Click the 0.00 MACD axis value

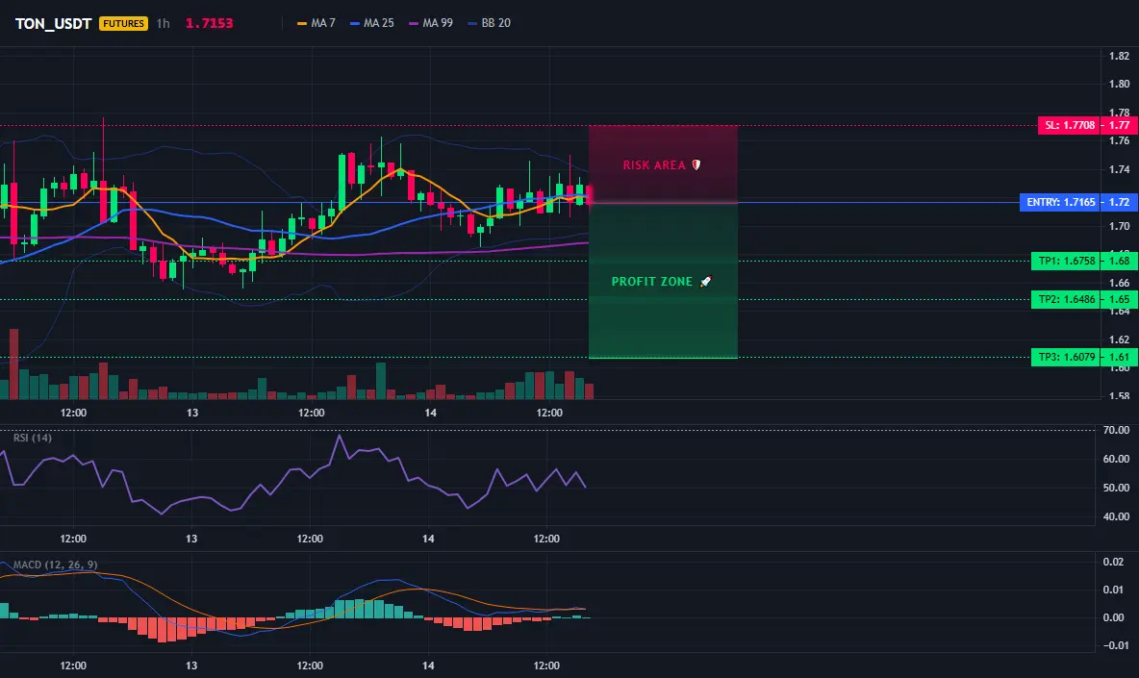[1113, 617]
